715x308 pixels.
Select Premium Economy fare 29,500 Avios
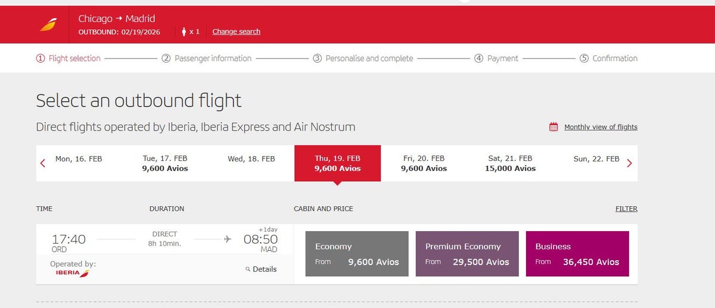(x=467, y=254)
